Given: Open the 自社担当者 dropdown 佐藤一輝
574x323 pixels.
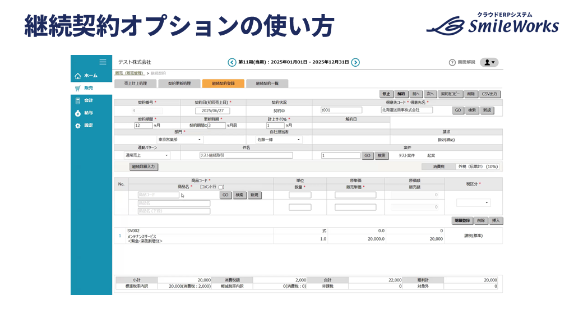Looking at the screenshot, I should (x=279, y=140).
